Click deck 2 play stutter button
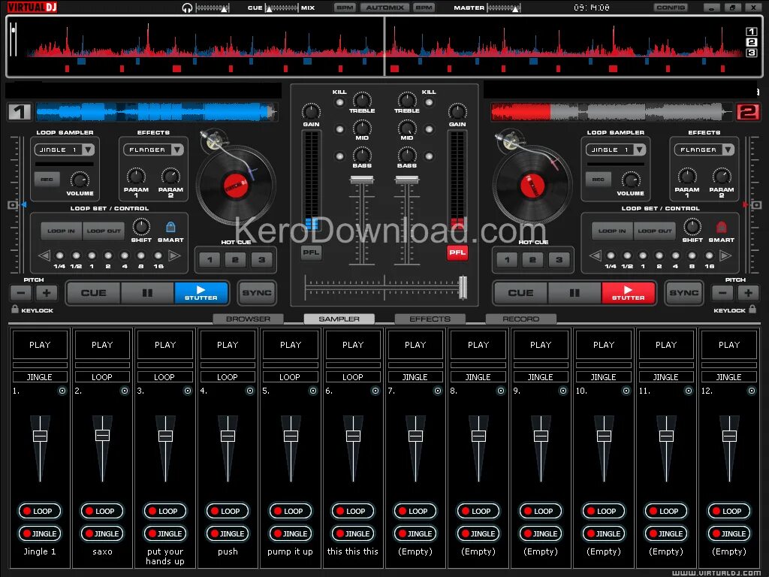The image size is (769, 577). [629, 293]
